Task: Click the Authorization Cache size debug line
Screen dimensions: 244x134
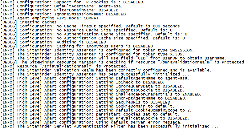Action: click(x=93, y=38)
